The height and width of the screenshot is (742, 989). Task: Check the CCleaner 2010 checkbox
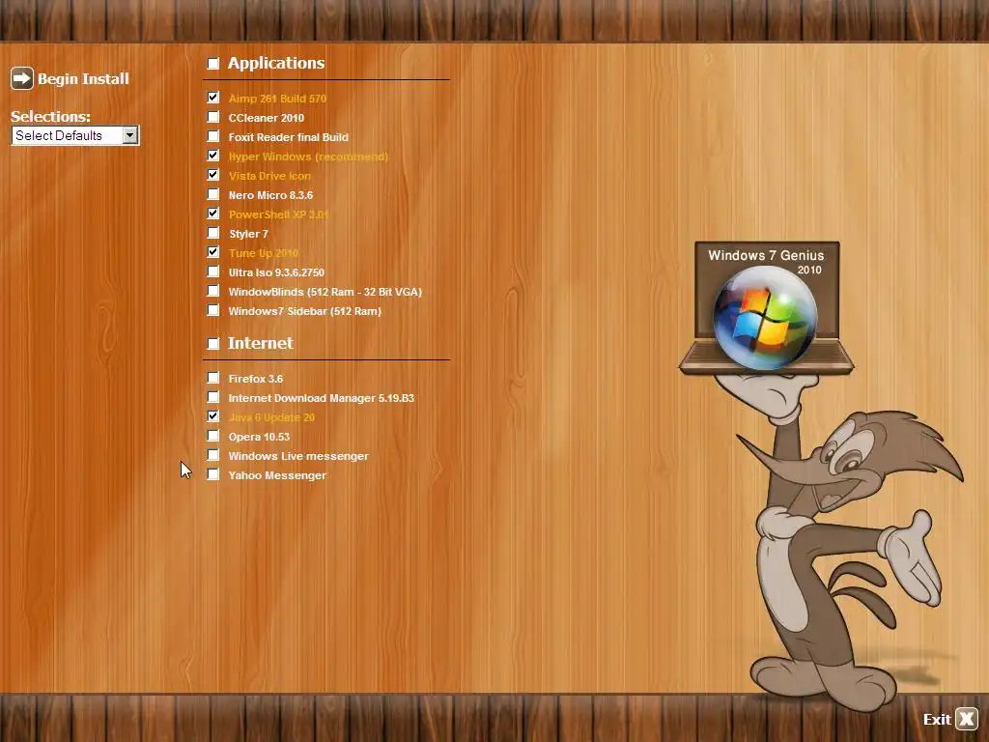213,117
